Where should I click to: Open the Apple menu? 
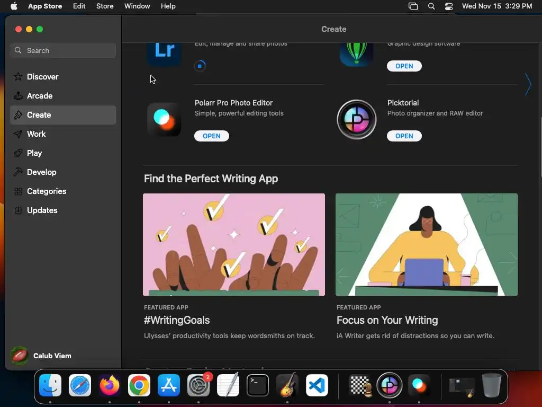click(x=14, y=6)
